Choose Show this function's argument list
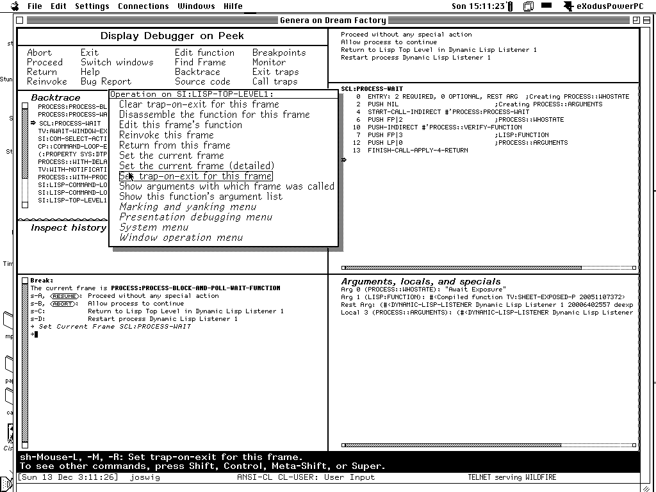The width and height of the screenshot is (656, 492). pos(201,197)
